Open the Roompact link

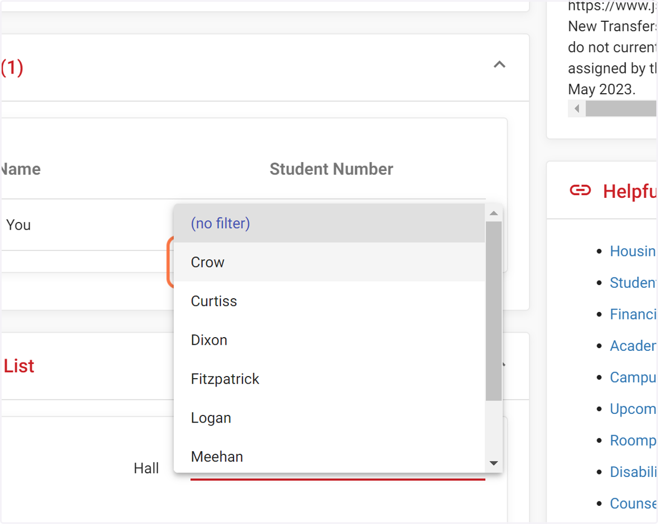point(633,440)
